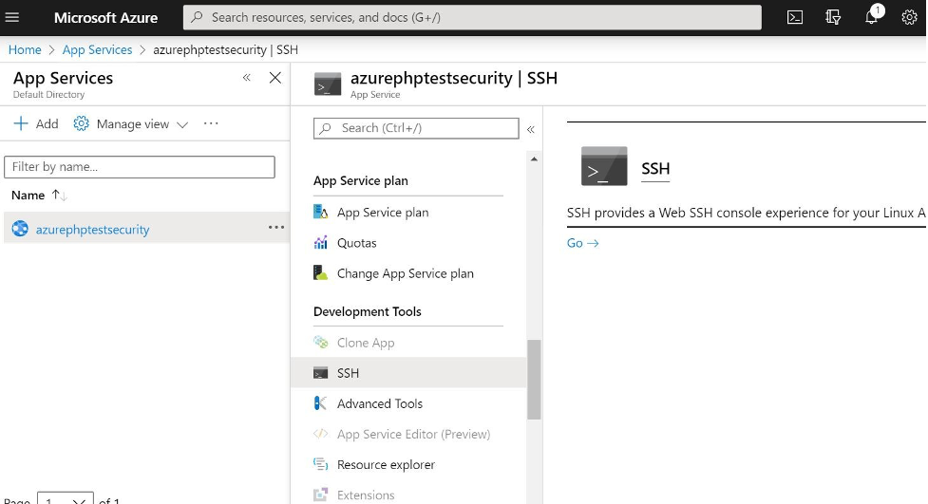Click the Filter by name field
Screen dimensions: 928x504
pos(140,167)
